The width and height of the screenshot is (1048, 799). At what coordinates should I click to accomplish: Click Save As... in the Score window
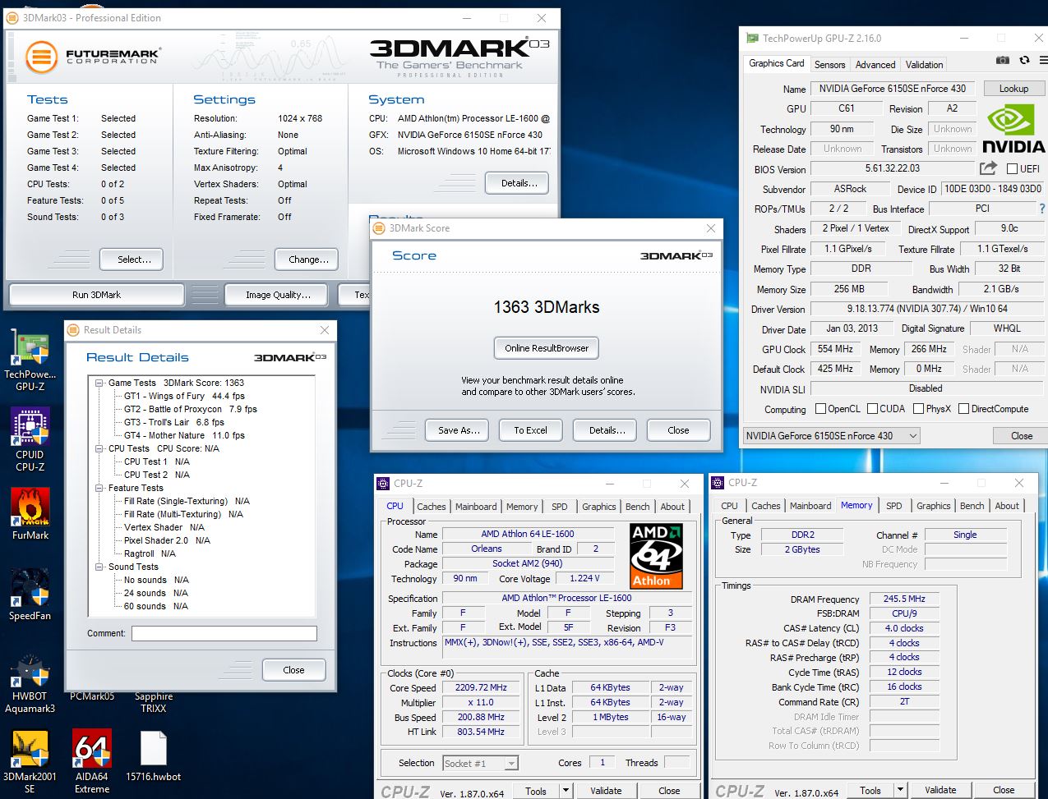459,430
